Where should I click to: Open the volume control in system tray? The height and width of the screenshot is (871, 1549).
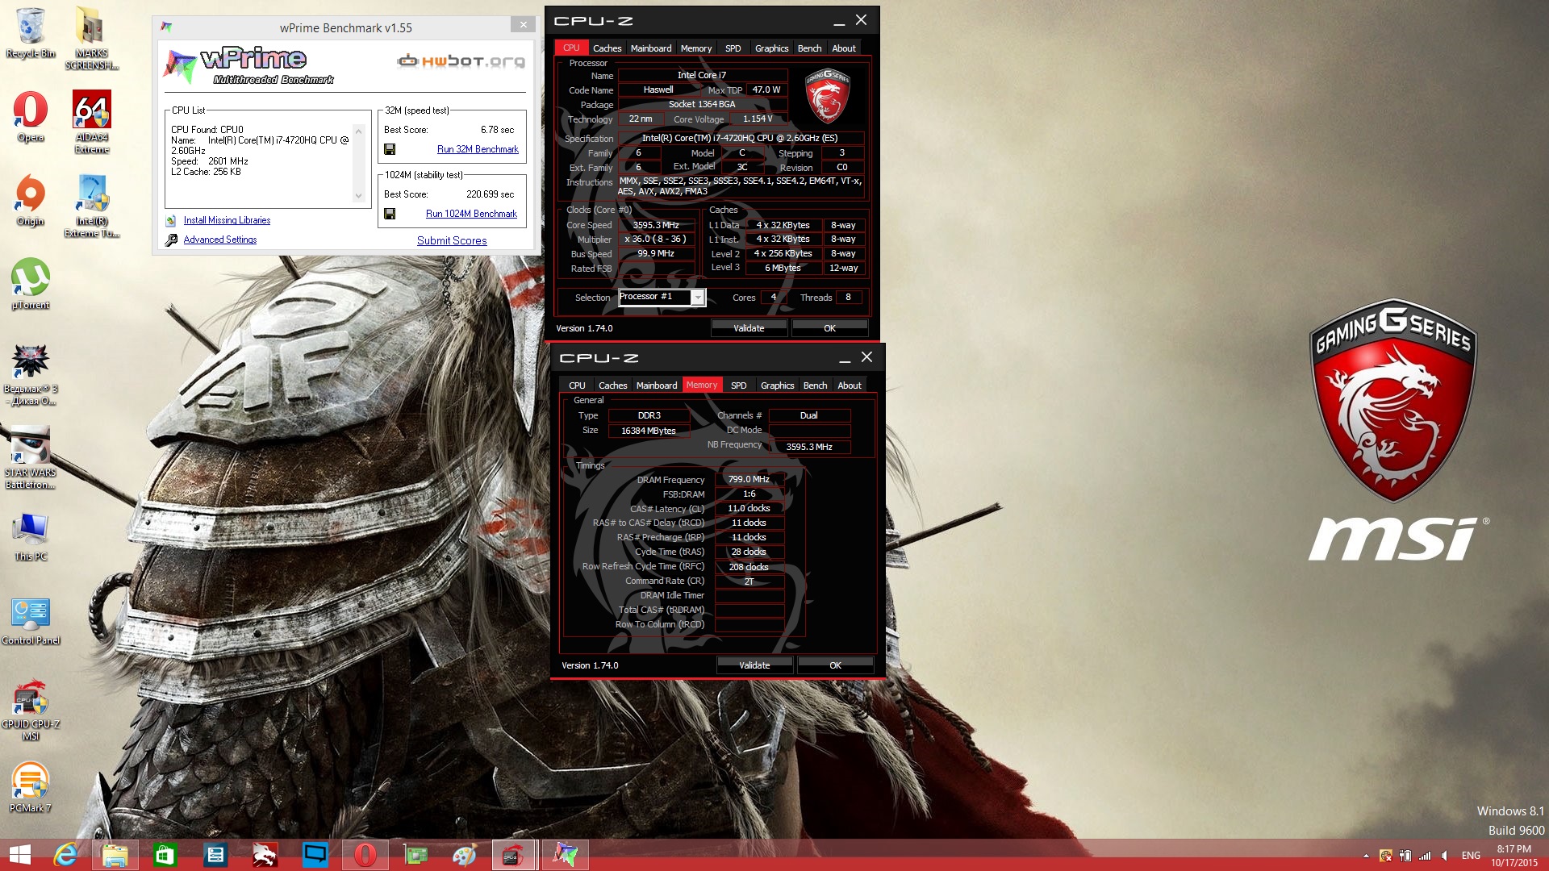pos(1445,856)
